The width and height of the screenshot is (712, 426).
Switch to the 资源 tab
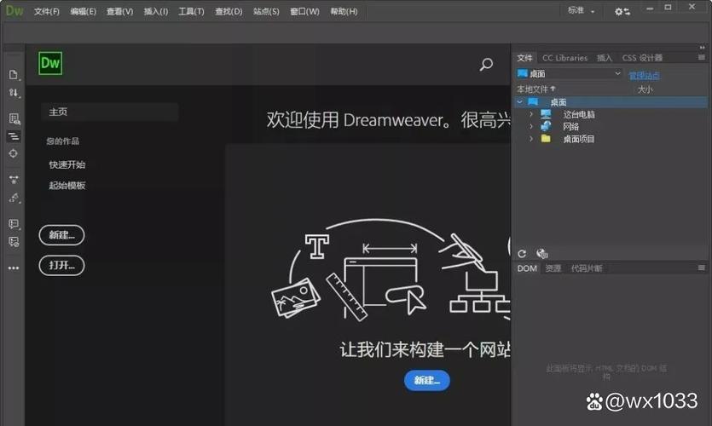553,268
